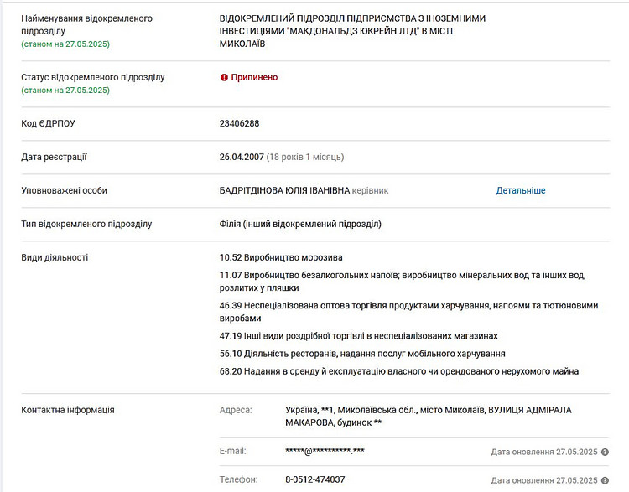Screen dimensions: 629x492
Task: Click the phone number 8-0512-474037
Action: click(315, 479)
